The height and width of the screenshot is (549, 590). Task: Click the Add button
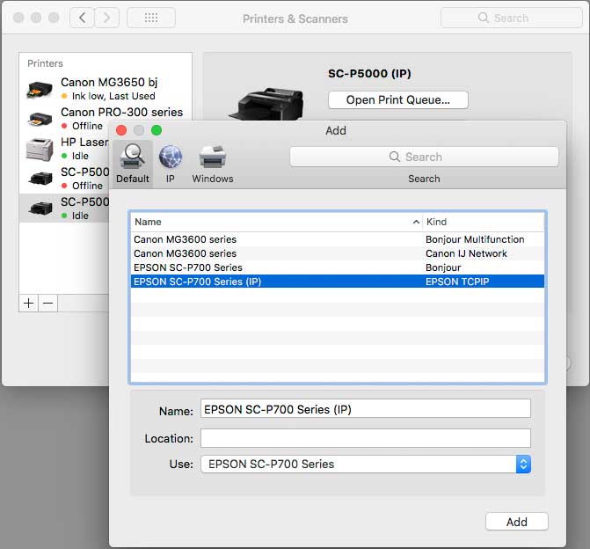[517, 522]
